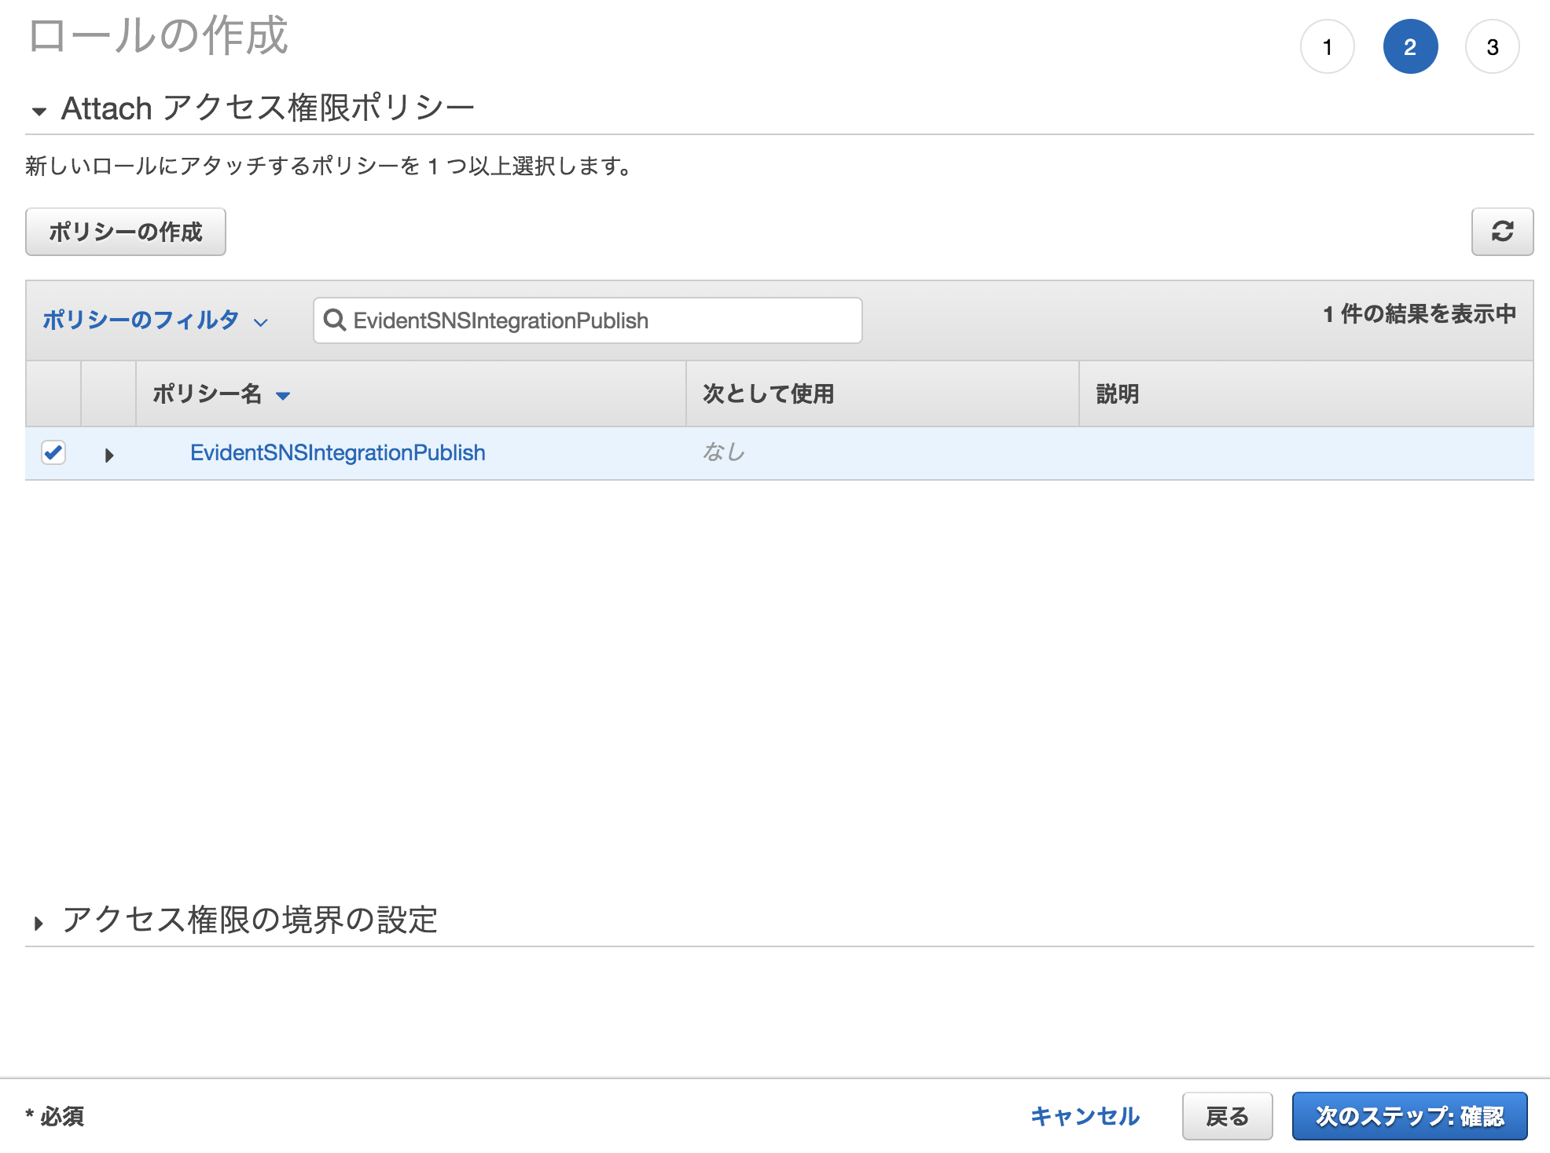This screenshot has width=1550, height=1153.
Task: Click the 戻る button to go back
Action: (x=1228, y=1115)
